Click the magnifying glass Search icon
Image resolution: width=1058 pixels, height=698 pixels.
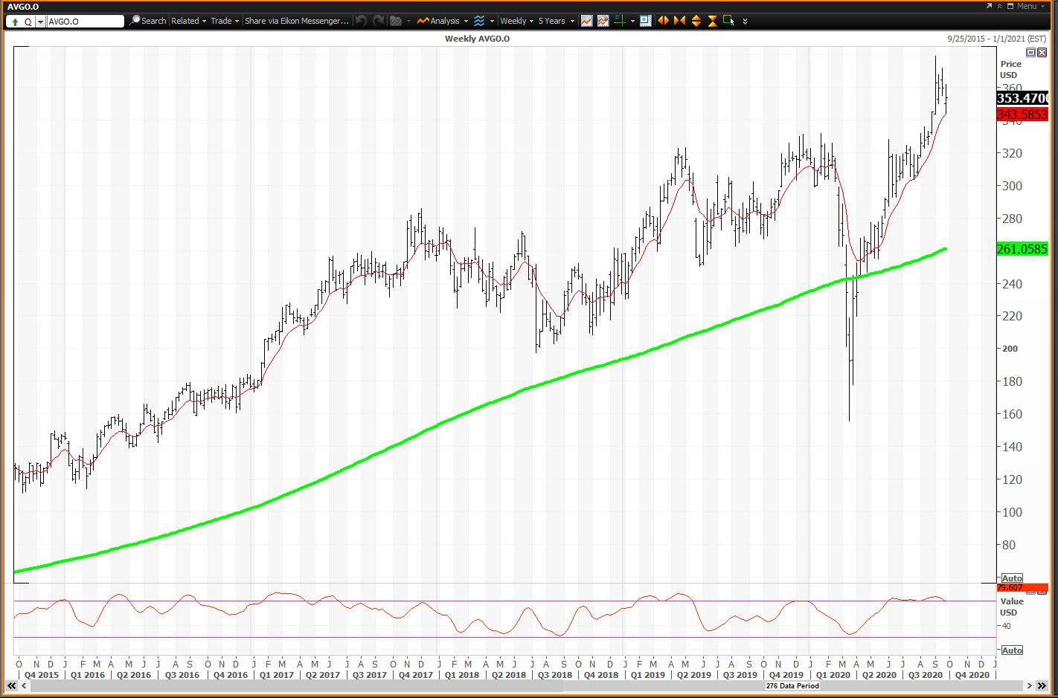pos(134,21)
